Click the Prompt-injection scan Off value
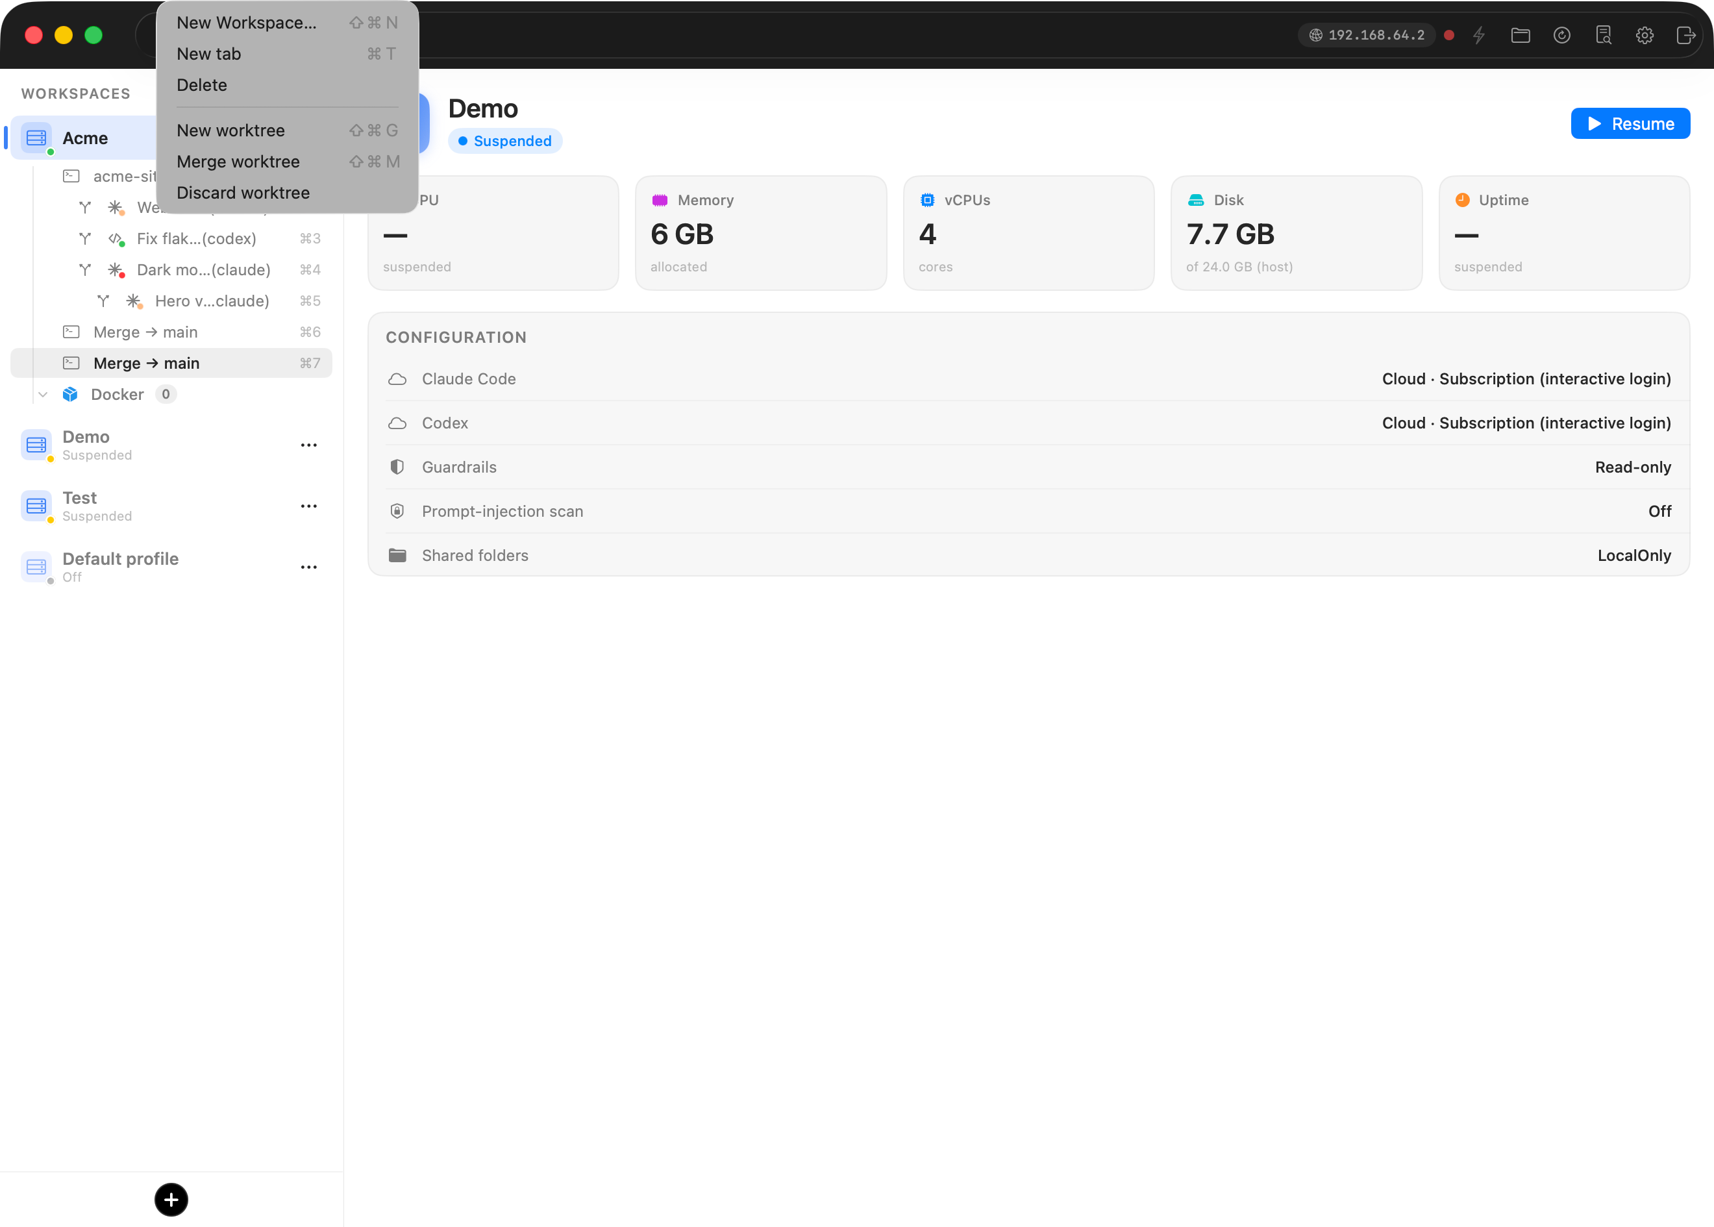The width and height of the screenshot is (1714, 1227). pos(1659,512)
